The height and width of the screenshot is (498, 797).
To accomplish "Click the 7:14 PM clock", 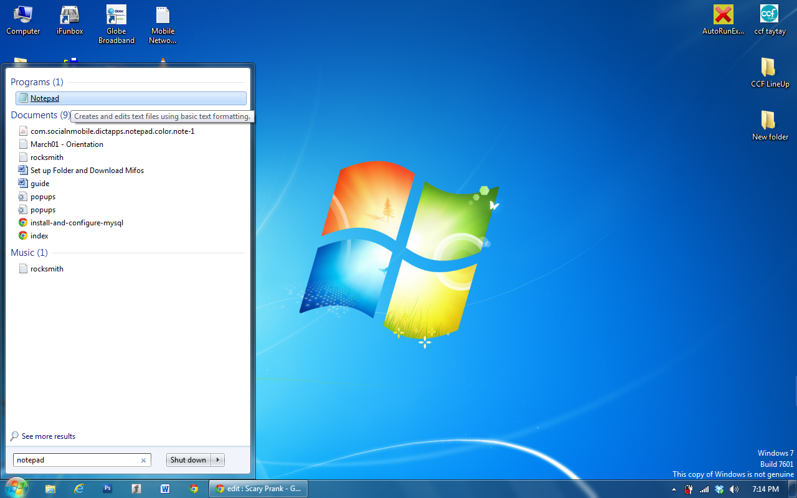I will [x=765, y=489].
